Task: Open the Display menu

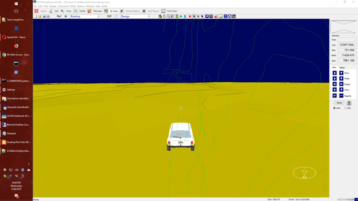Action: 53,6
